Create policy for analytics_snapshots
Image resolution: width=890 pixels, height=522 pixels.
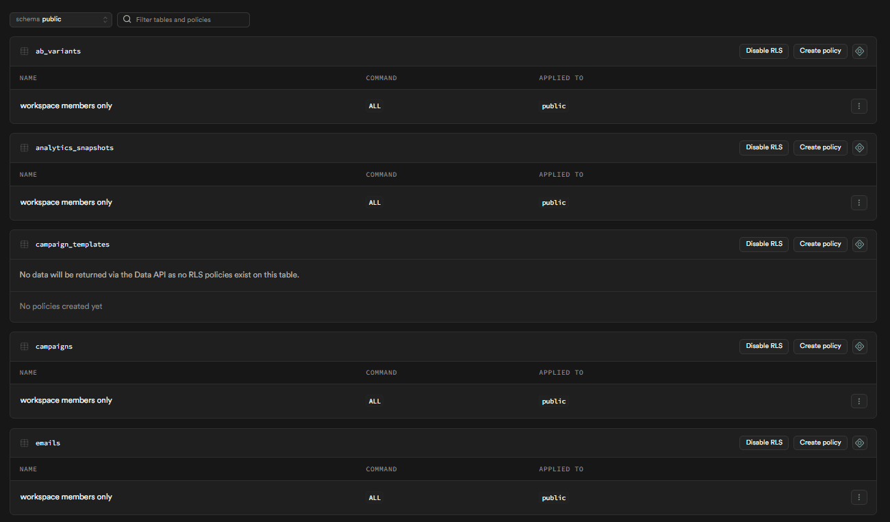tap(820, 147)
